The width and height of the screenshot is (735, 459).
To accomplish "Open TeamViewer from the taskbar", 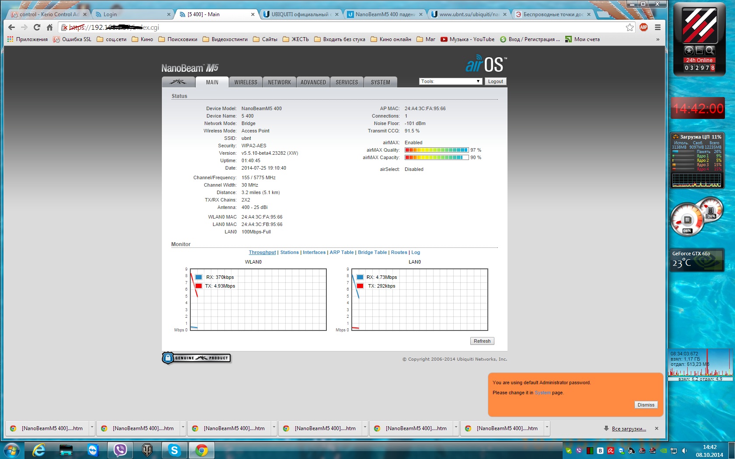I will [93, 450].
